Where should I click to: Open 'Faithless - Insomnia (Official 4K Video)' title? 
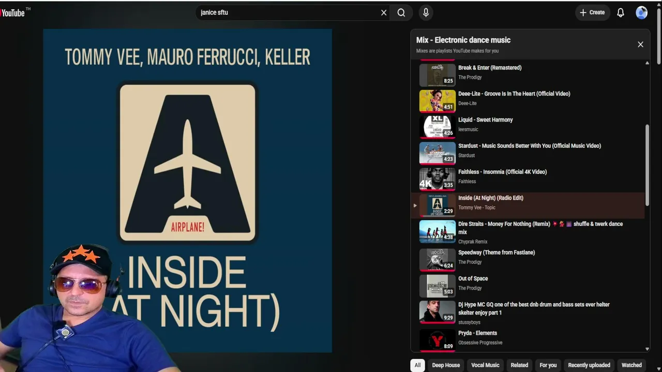pos(502,172)
